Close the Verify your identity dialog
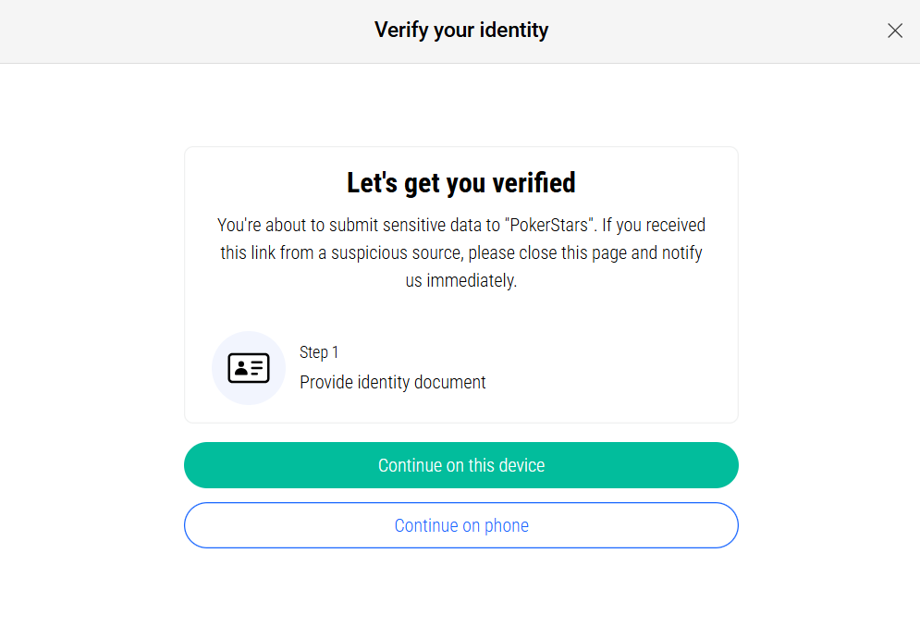Viewport: 920px width, 627px height. 895,31
